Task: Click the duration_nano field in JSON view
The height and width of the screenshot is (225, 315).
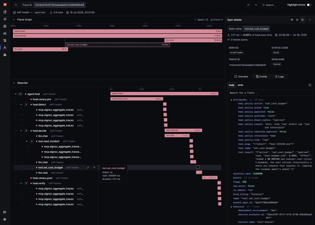Action: point(248,174)
